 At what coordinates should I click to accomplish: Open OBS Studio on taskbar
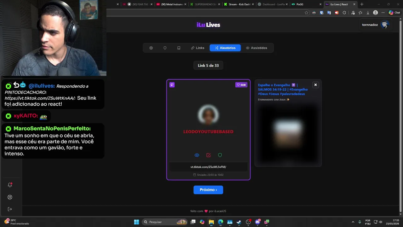248,222
